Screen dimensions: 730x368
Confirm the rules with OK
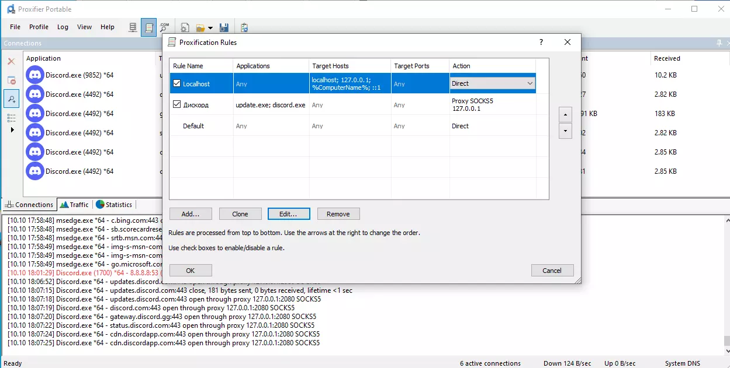191,271
